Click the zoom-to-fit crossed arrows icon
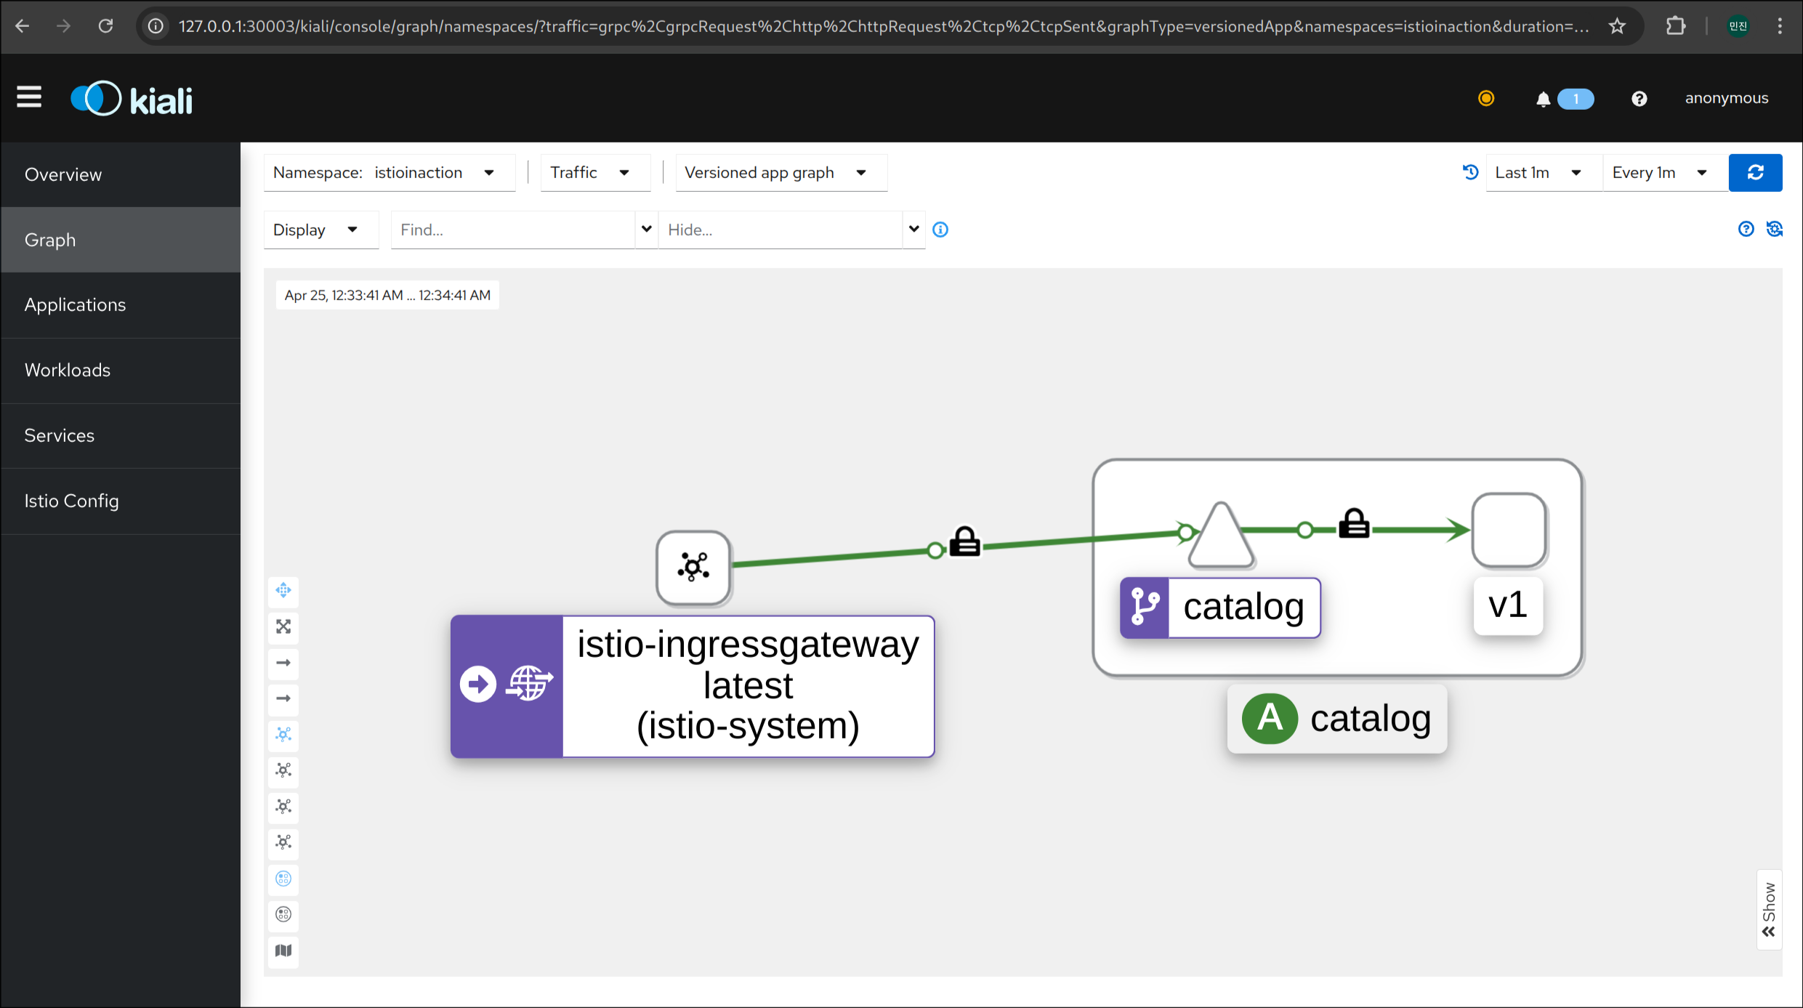This screenshot has width=1803, height=1008. (x=283, y=626)
